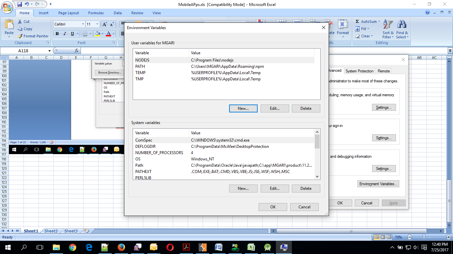Apply yellow fill color bucket
The width and height of the screenshot is (453, 254).
[97, 34]
